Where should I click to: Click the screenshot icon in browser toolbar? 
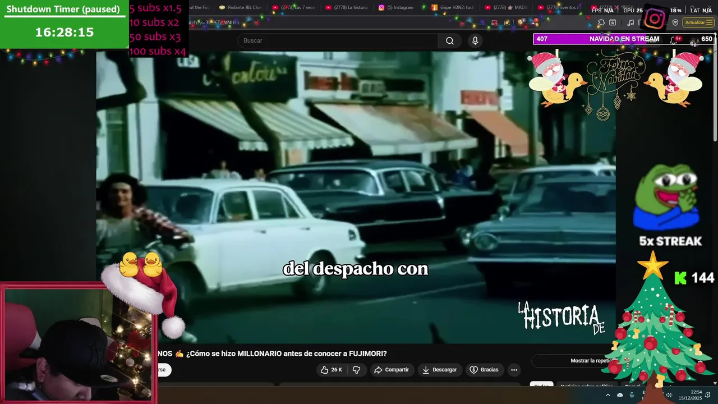coord(613,22)
